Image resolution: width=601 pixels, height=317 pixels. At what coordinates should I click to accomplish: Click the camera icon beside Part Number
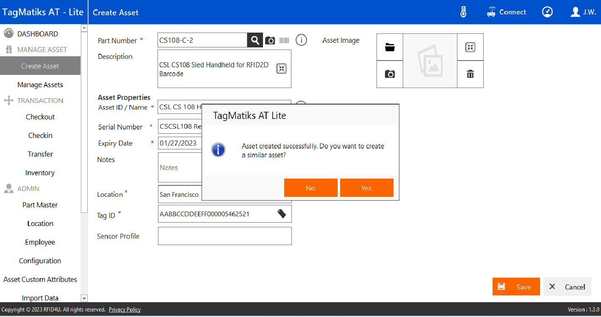tap(270, 41)
